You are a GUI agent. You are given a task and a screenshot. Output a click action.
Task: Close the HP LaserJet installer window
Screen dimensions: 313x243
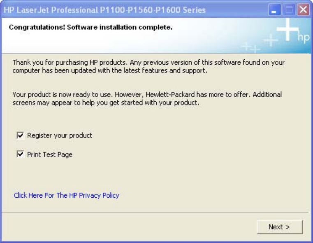click(x=303, y=10)
